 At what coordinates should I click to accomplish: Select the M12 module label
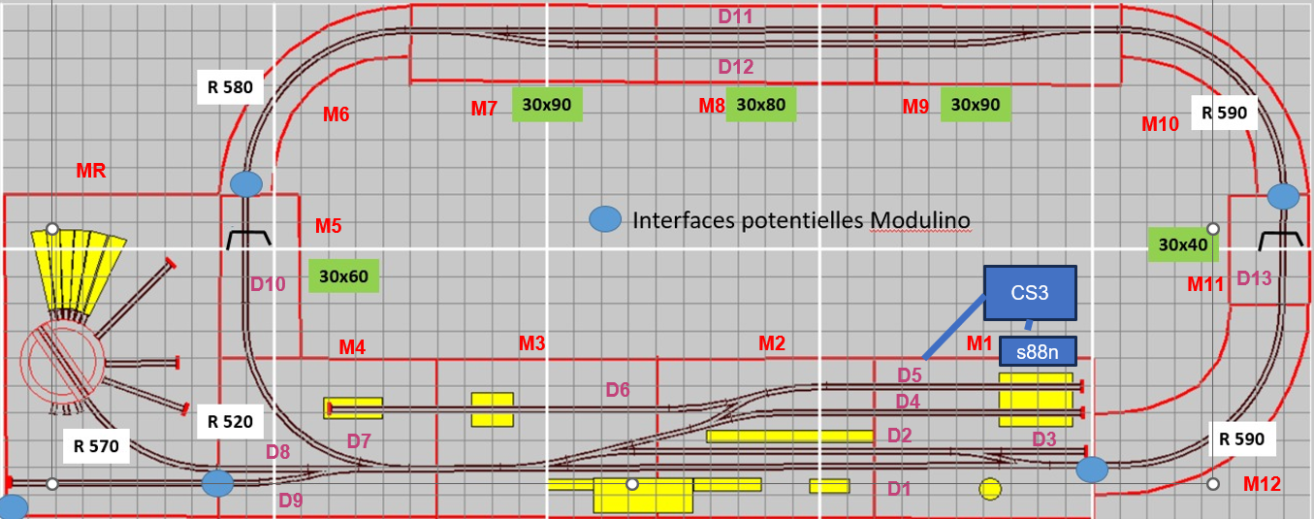pos(1263,483)
